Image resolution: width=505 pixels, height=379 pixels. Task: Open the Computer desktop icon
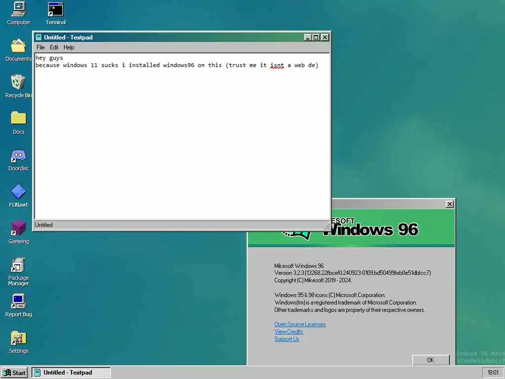click(19, 13)
